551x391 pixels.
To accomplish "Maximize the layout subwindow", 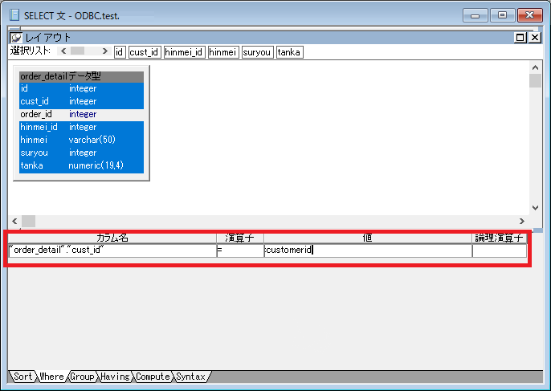I will (x=520, y=38).
